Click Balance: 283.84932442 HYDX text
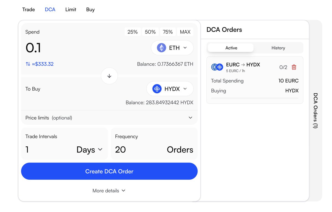This screenshot has width=332, height=212. [159, 102]
